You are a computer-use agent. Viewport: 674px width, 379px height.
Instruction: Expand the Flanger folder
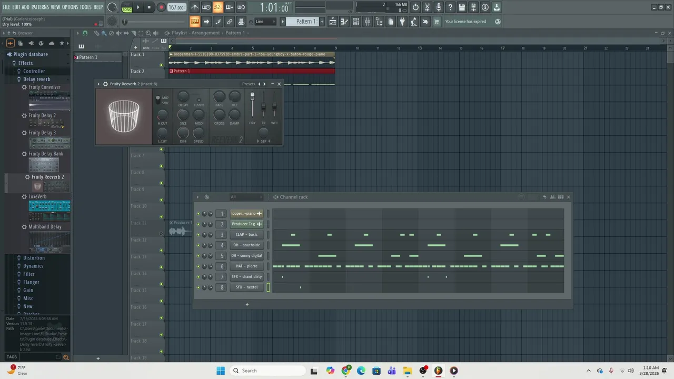click(x=31, y=282)
